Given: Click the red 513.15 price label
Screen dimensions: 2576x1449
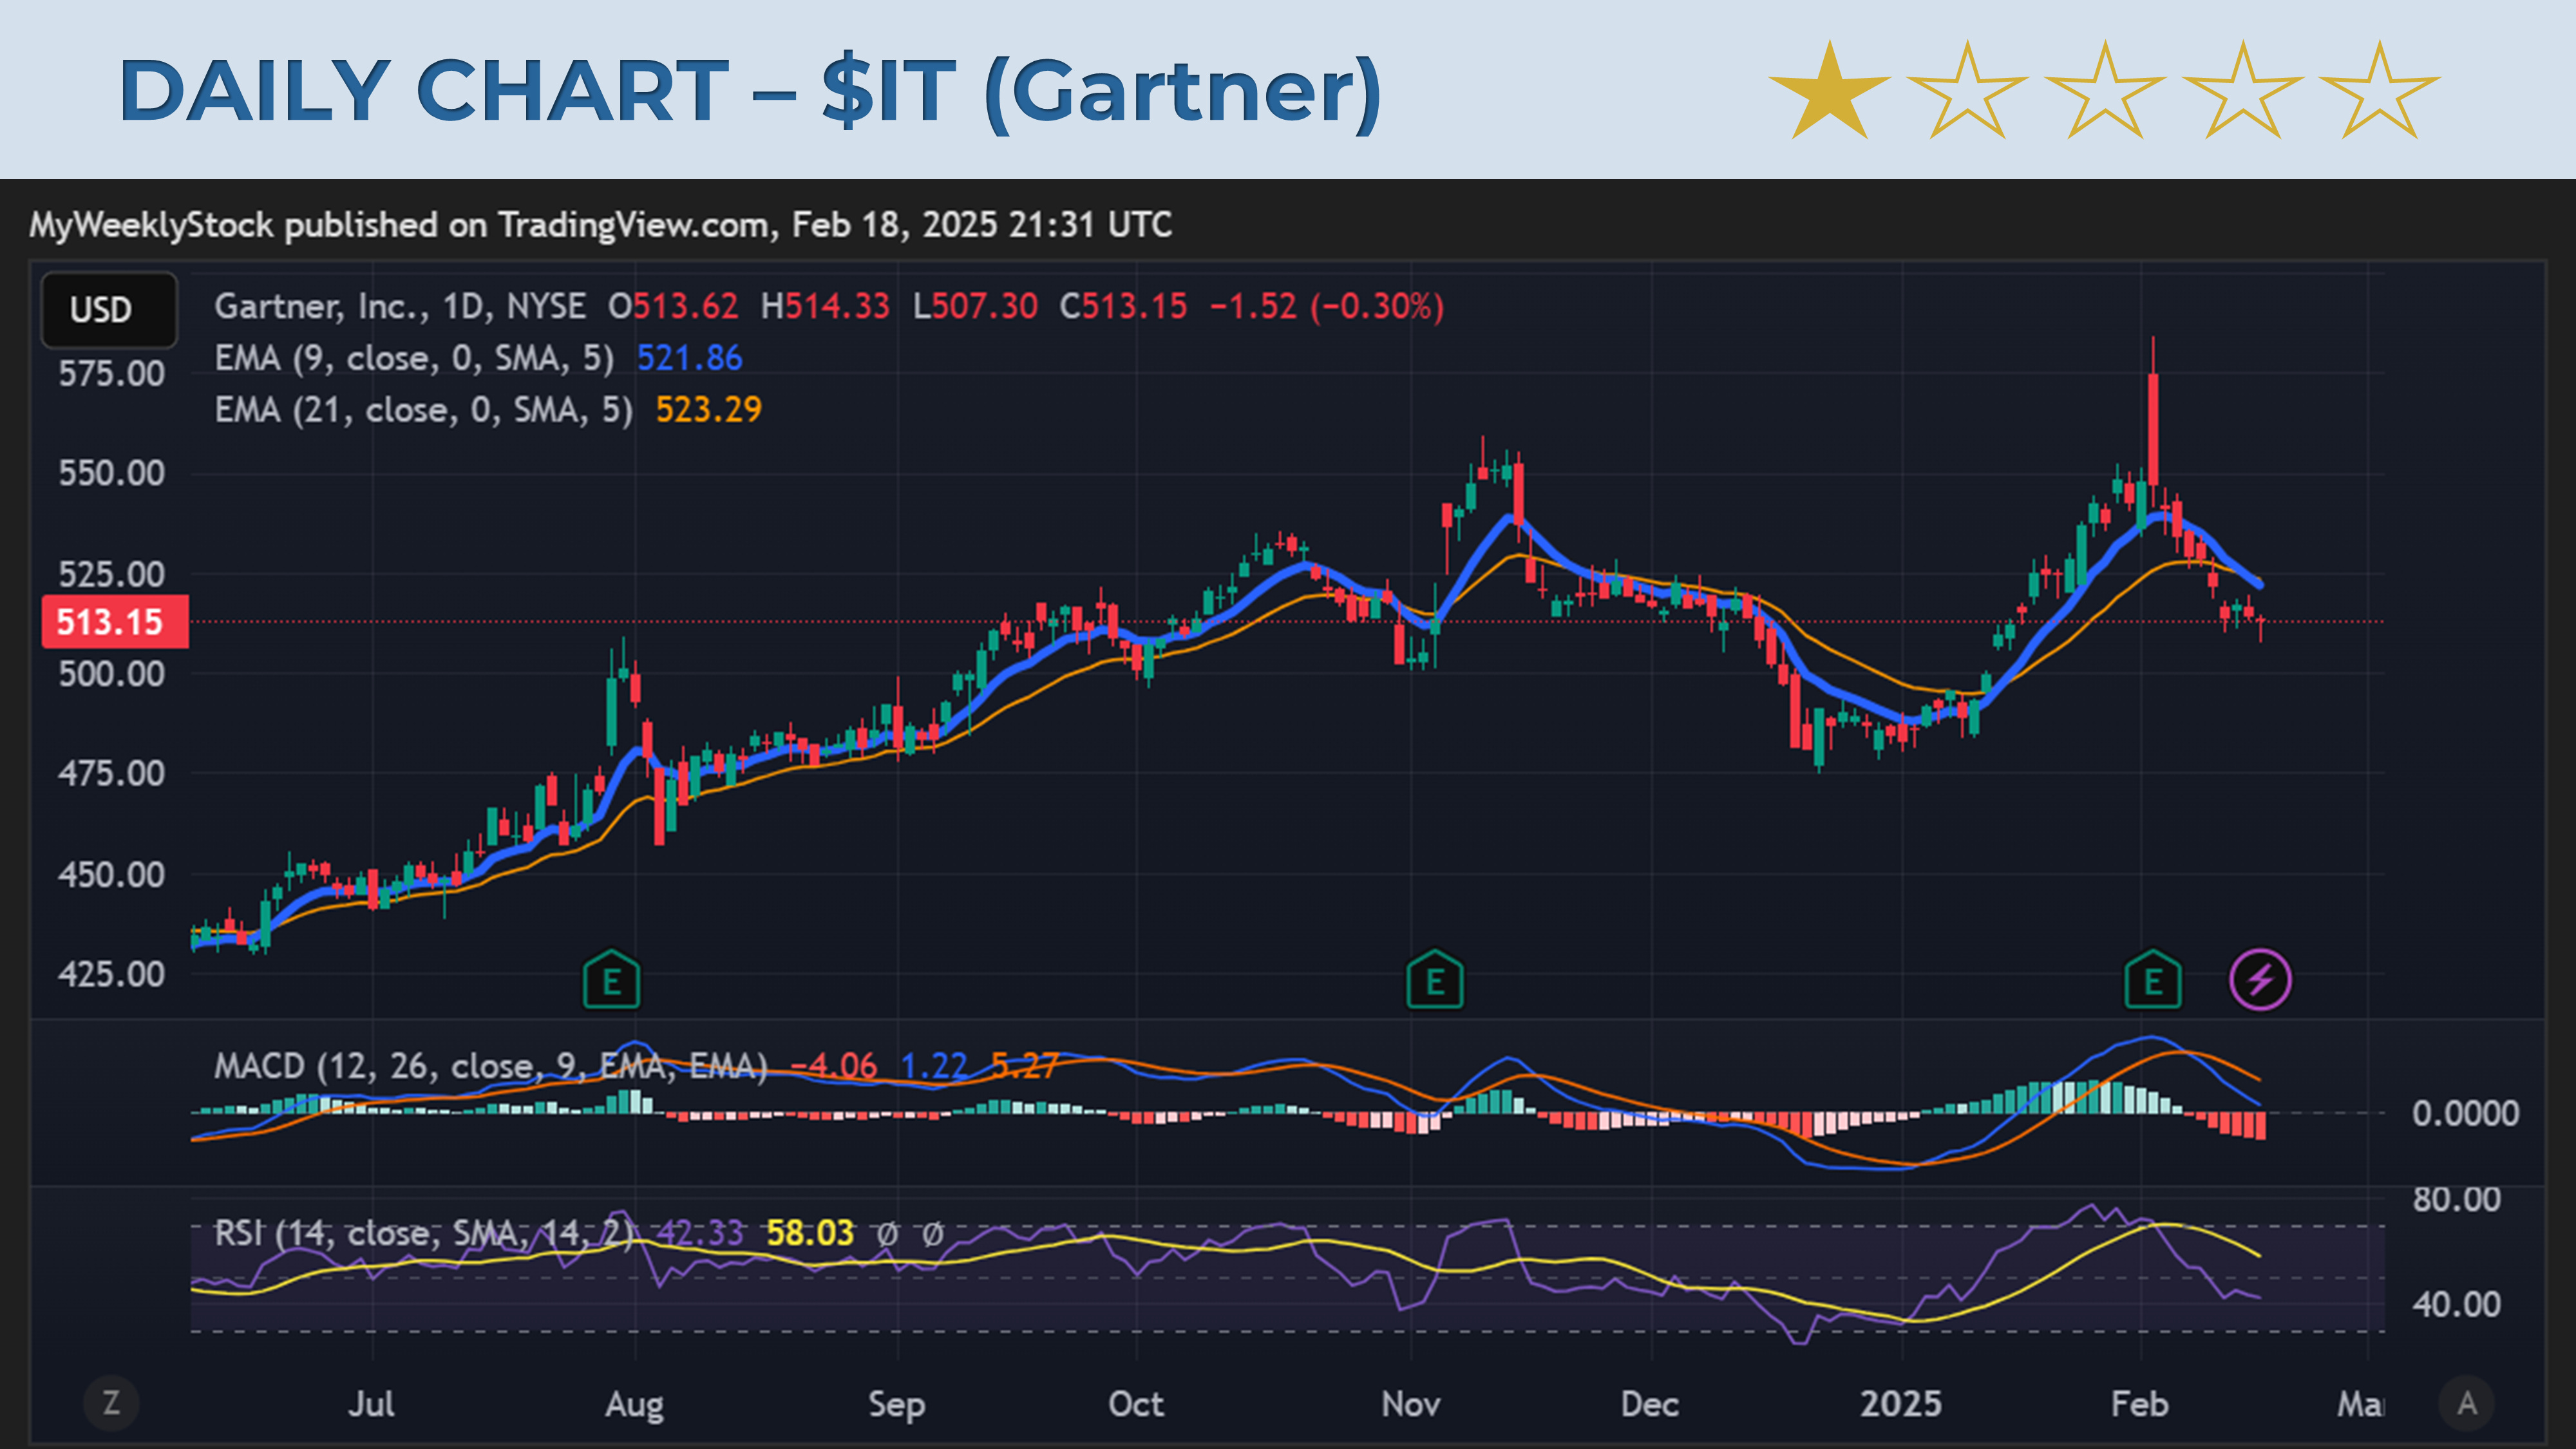Looking at the screenshot, I should point(114,622).
